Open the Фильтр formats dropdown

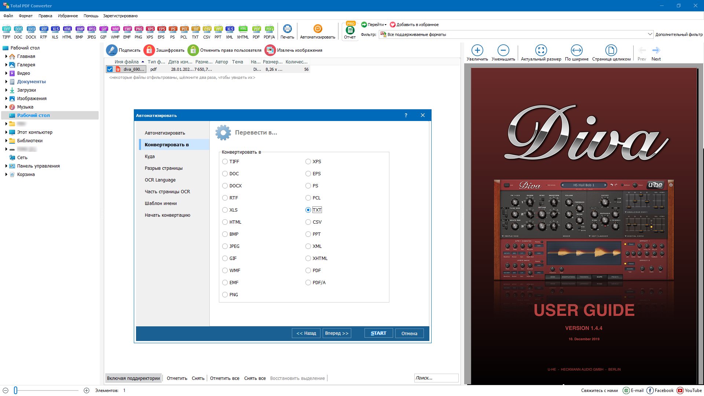(650, 34)
